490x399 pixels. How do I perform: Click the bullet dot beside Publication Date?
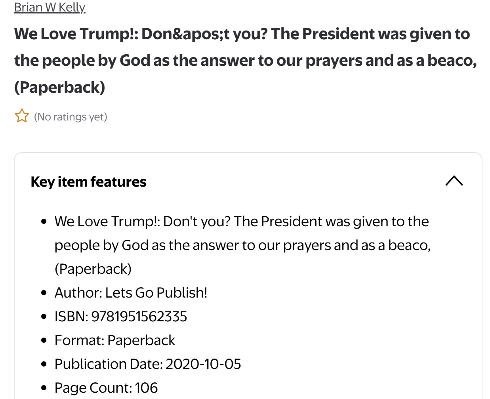pos(44,364)
